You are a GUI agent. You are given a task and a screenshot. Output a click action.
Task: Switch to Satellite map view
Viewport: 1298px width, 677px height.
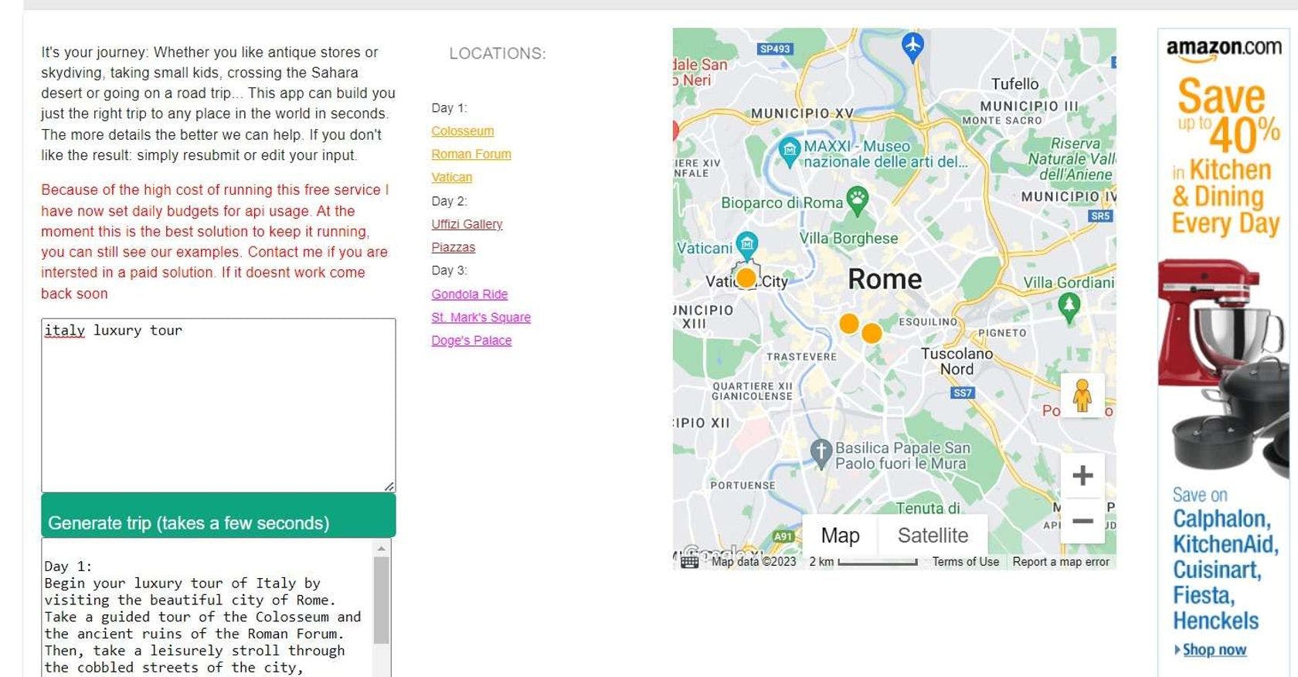933,536
